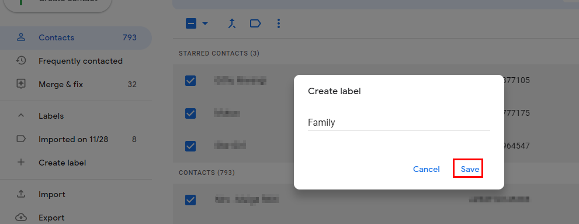Save the new Family label
Screen dimensions: 579x224
(470, 169)
